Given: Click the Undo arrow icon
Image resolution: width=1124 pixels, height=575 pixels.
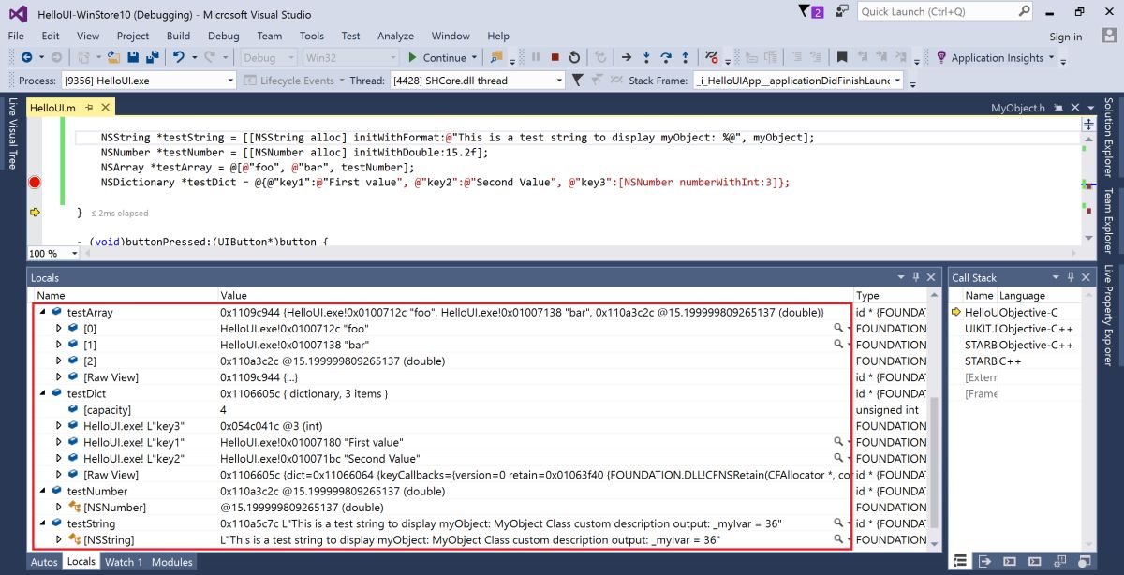Looking at the screenshot, I should click(x=179, y=58).
